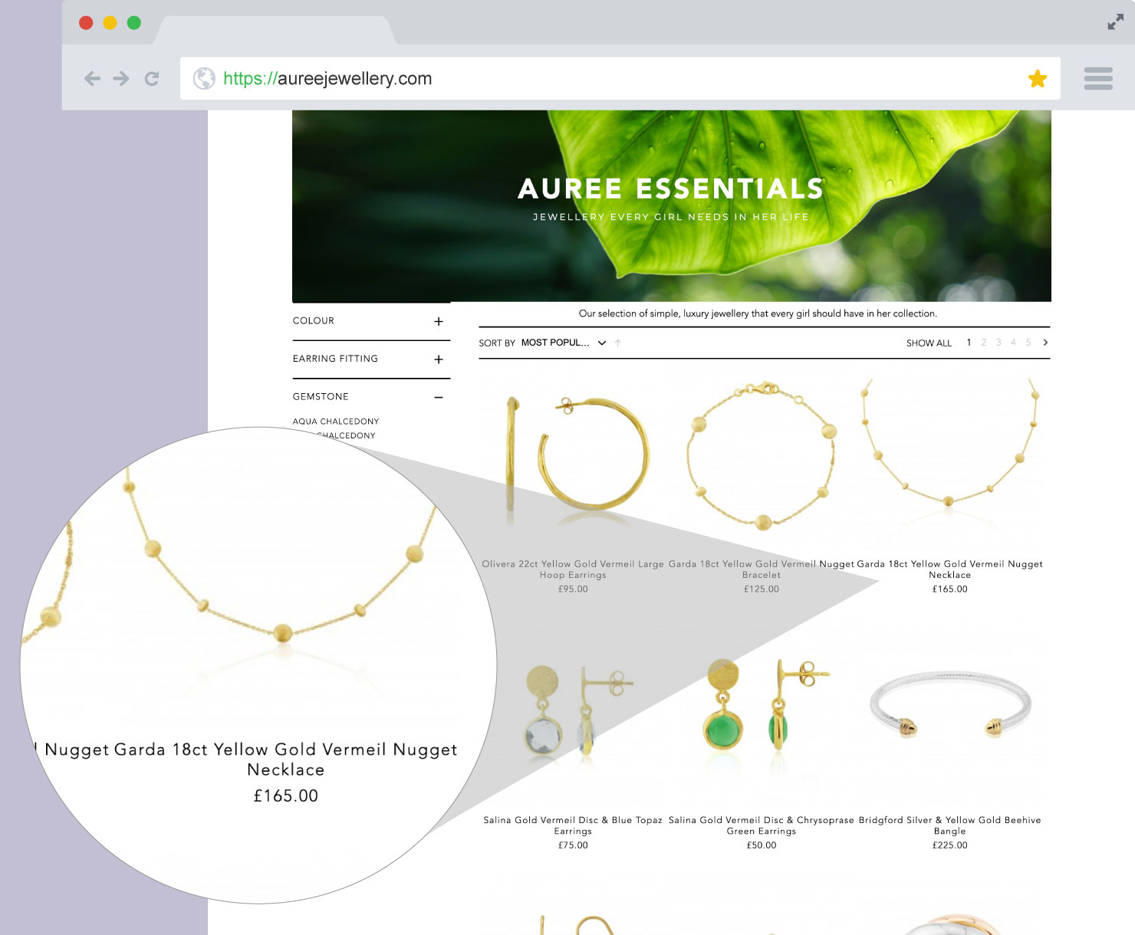The image size is (1135, 935).
Task: Click the Auree Essentials banner heading
Action: coord(671,189)
